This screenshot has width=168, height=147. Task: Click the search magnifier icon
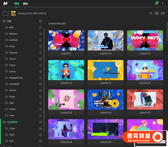[151, 13]
